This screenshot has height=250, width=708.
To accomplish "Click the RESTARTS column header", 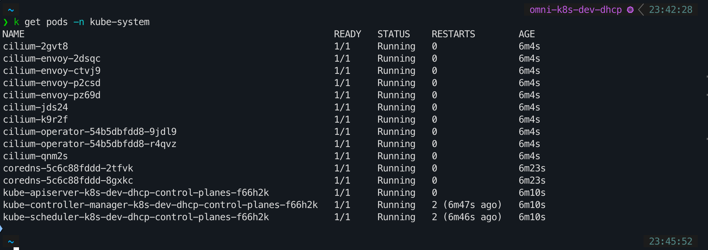I will pos(453,34).
